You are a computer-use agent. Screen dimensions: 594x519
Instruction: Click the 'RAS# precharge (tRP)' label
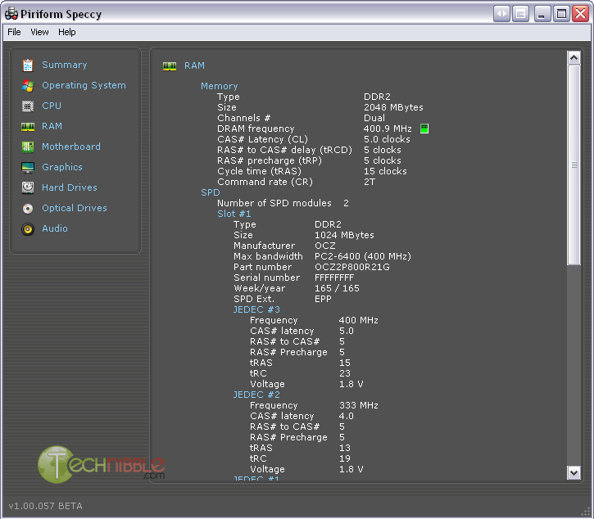(x=270, y=160)
